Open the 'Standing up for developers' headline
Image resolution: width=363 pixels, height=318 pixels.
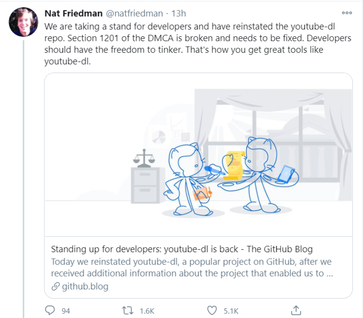click(181, 249)
